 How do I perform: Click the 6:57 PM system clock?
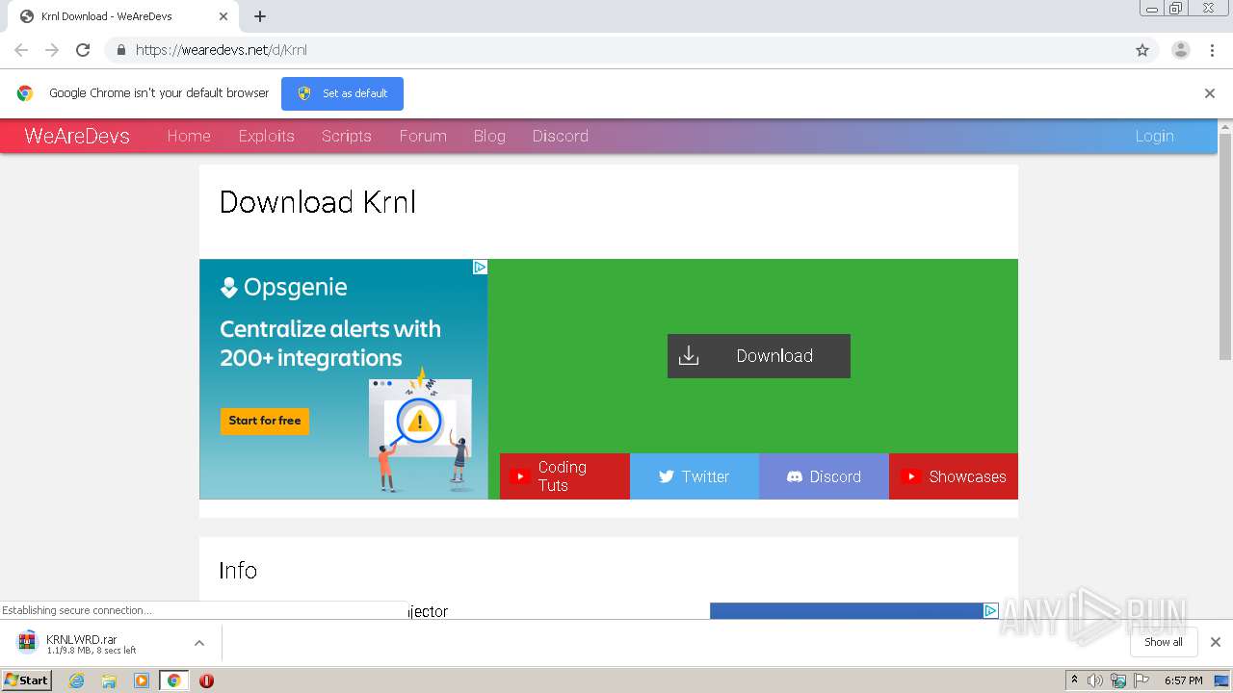pos(1183,680)
